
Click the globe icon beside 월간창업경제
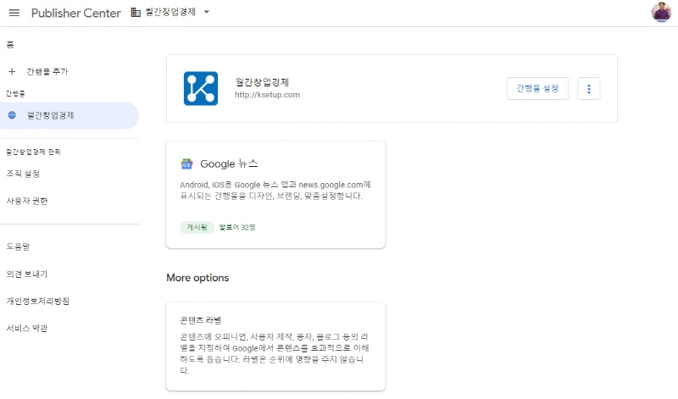(12, 115)
